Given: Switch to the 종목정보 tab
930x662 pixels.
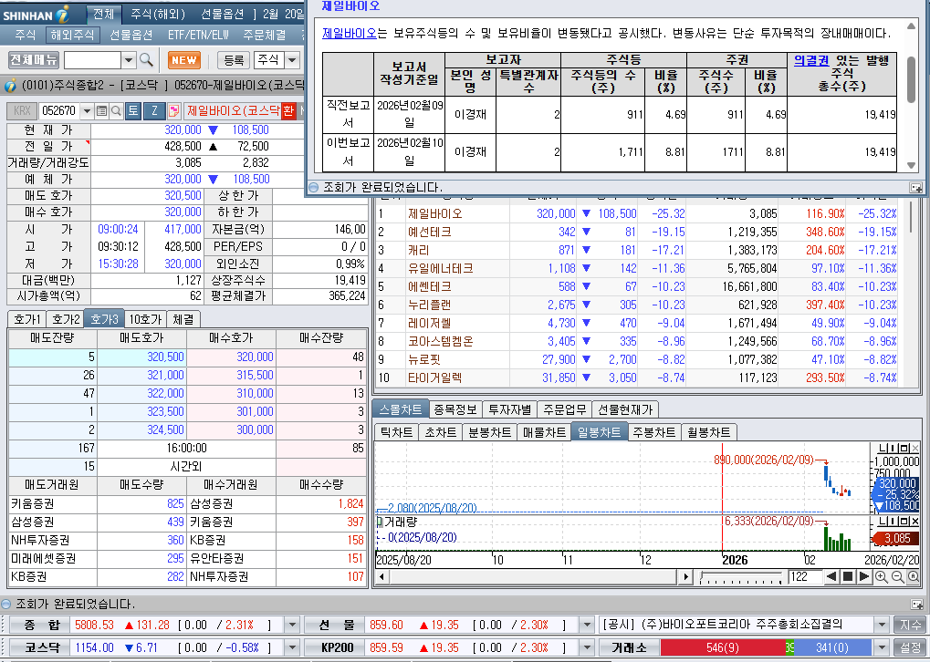Looking at the screenshot, I should (455, 409).
